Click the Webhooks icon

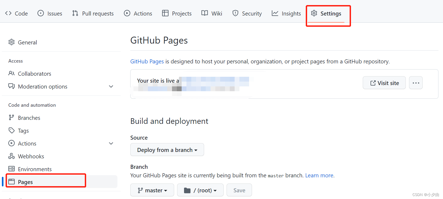(x=12, y=156)
